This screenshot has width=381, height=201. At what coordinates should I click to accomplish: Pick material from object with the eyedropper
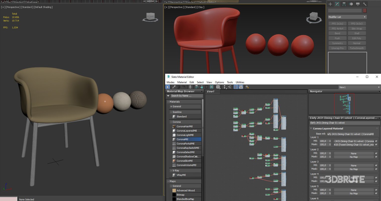click(x=173, y=87)
